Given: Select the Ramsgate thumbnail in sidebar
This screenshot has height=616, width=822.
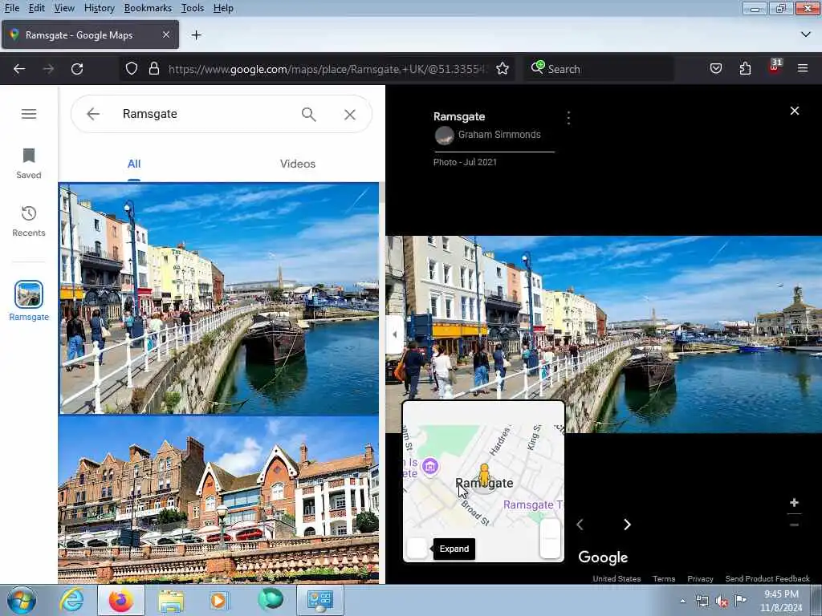Looking at the screenshot, I should pos(29,301).
